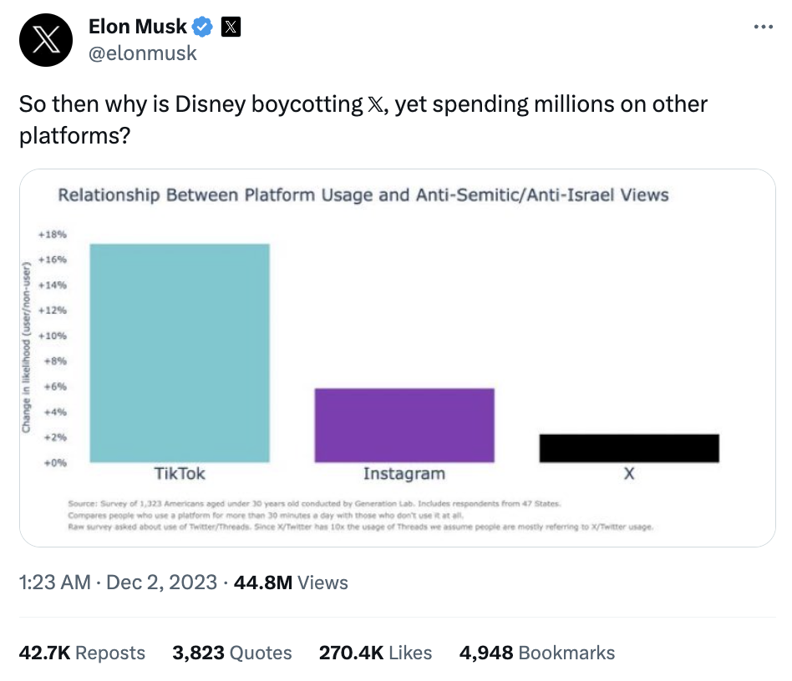
Task: Click the teal TikTok bar in chart
Action: pos(180,352)
